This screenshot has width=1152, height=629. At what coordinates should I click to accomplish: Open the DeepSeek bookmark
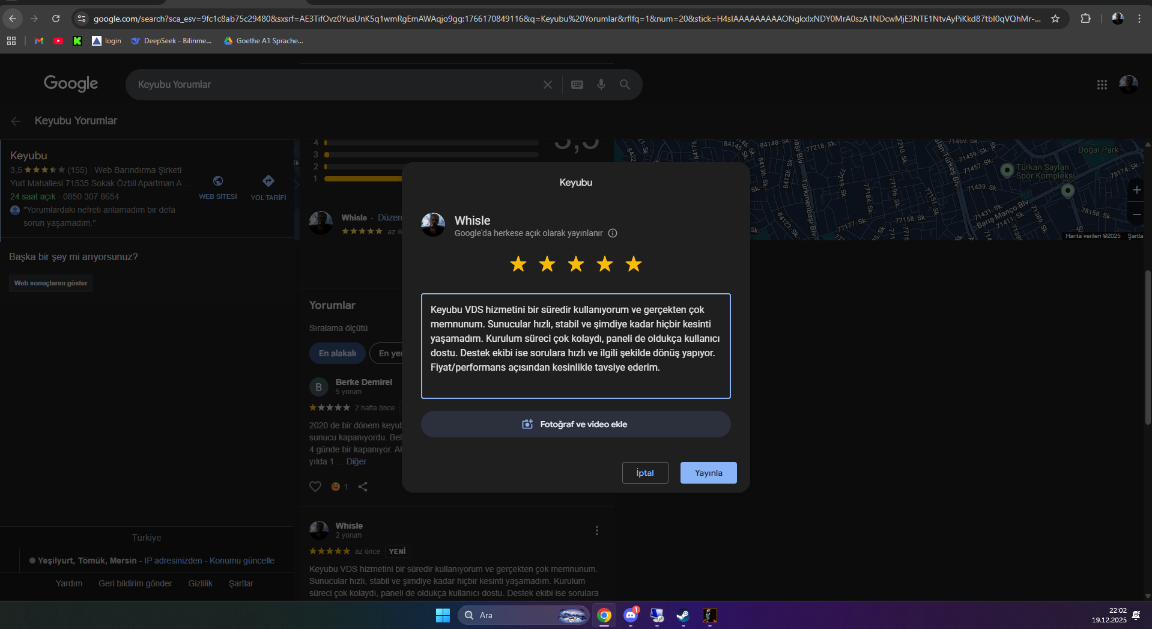172,41
